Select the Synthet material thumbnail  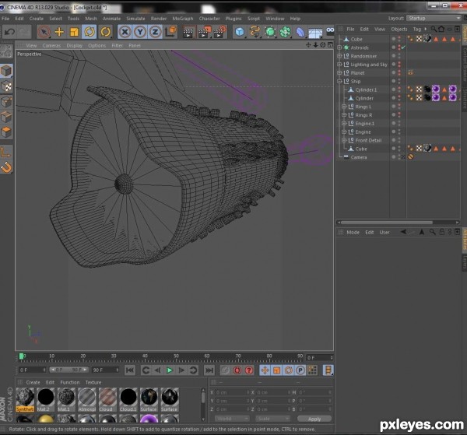pyautogui.click(x=25, y=399)
